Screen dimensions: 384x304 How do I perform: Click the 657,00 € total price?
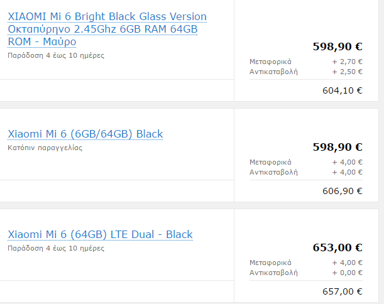click(x=342, y=291)
